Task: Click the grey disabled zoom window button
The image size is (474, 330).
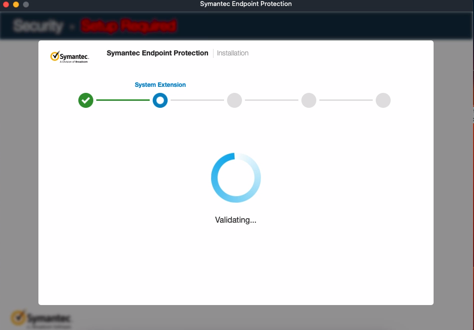Action: point(26,4)
